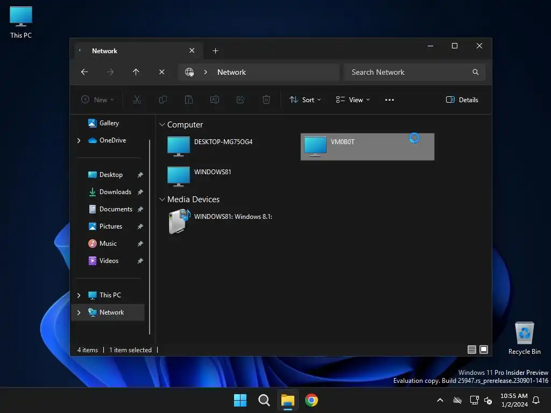
Task: Open the Pictures quick access folder
Action: click(x=105, y=226)
